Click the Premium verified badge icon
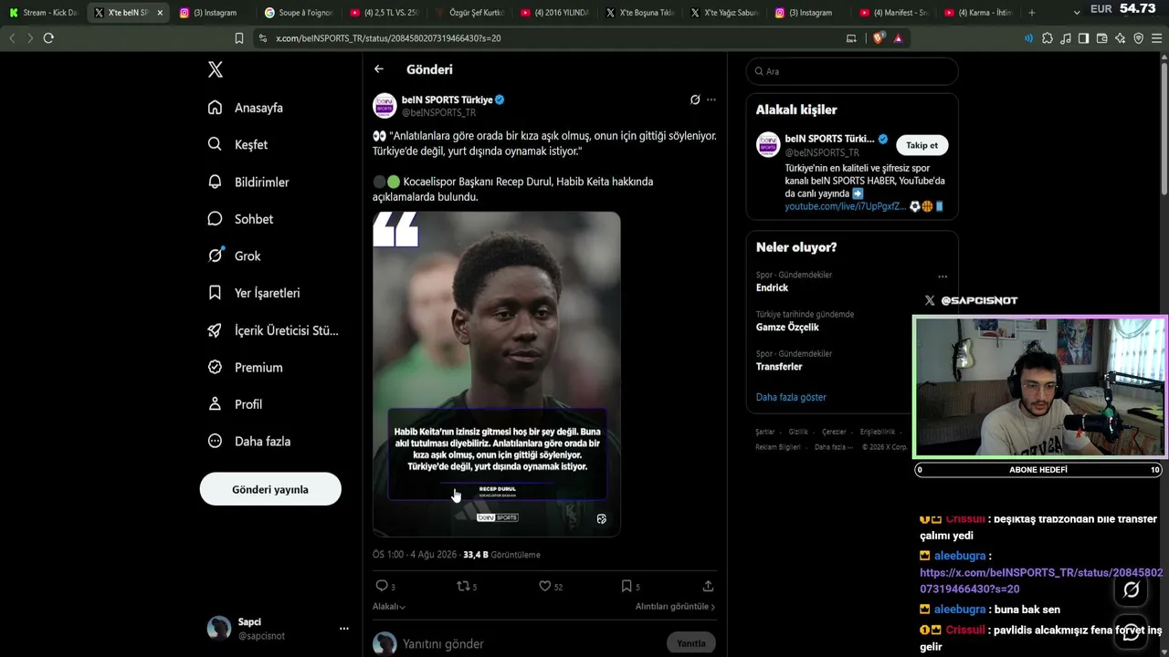This screenshot has height=657, width=1169. click(x=215, y=367)
